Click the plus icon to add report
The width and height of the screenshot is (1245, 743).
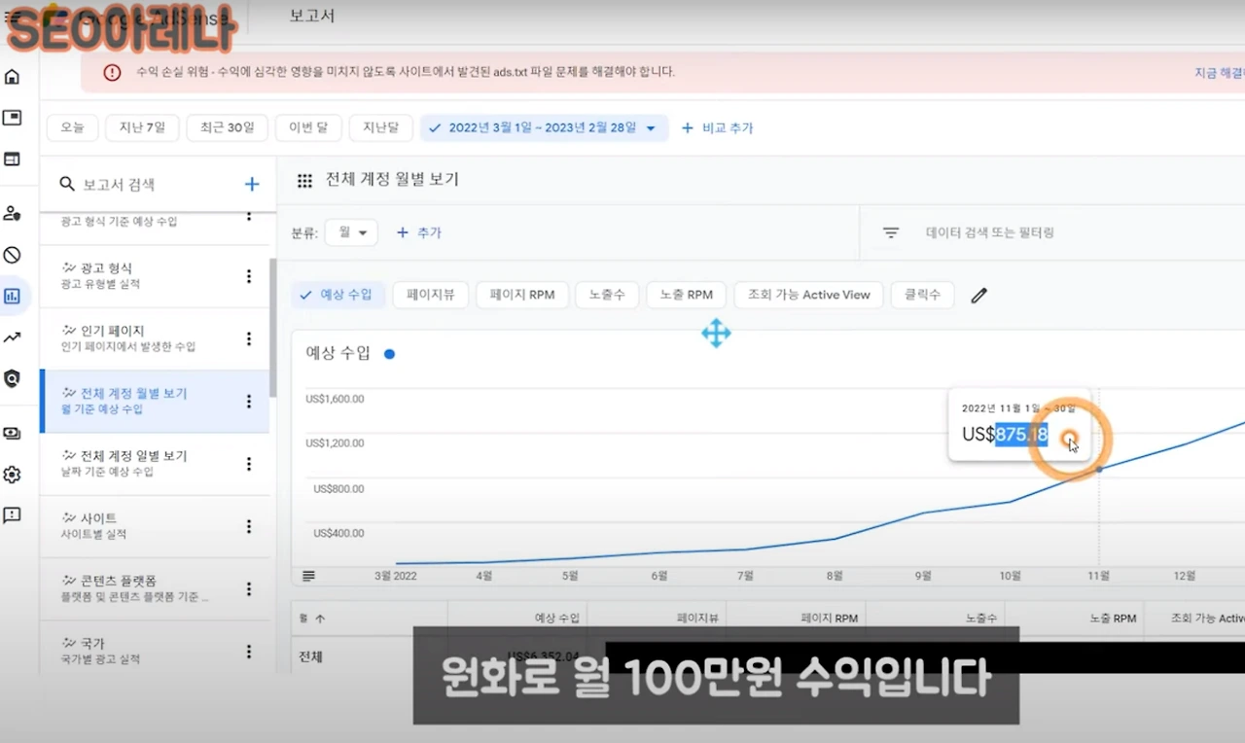coord(252,184)
